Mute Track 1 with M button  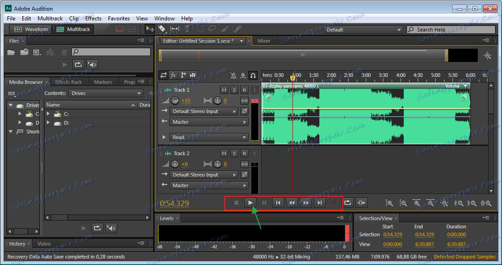224,90
